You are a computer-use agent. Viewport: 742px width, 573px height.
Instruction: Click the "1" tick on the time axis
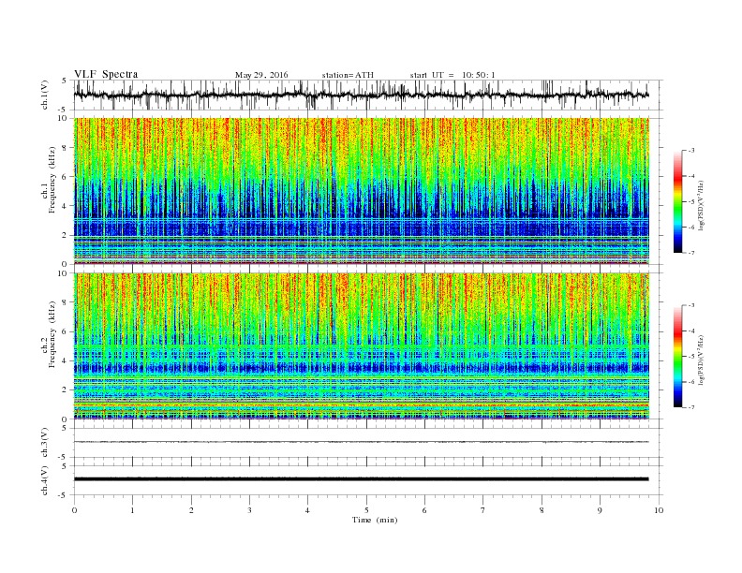[x=132, y=510]
